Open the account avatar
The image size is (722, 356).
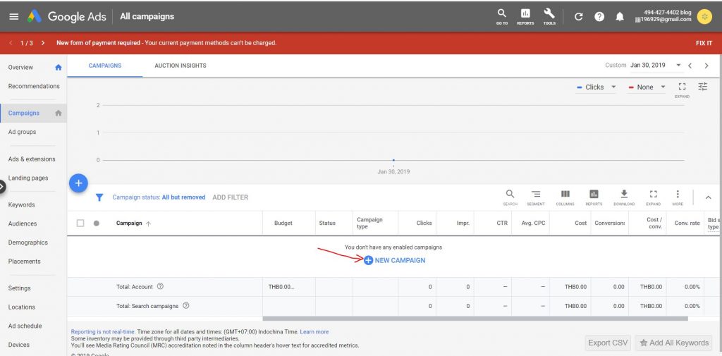(704, 17)
